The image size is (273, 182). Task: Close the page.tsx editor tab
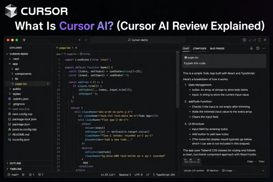[76, 48]
